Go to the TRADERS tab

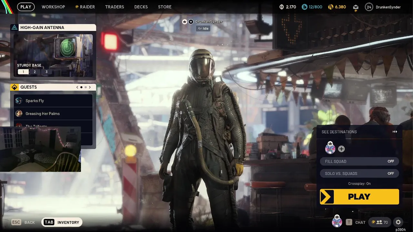115,7
